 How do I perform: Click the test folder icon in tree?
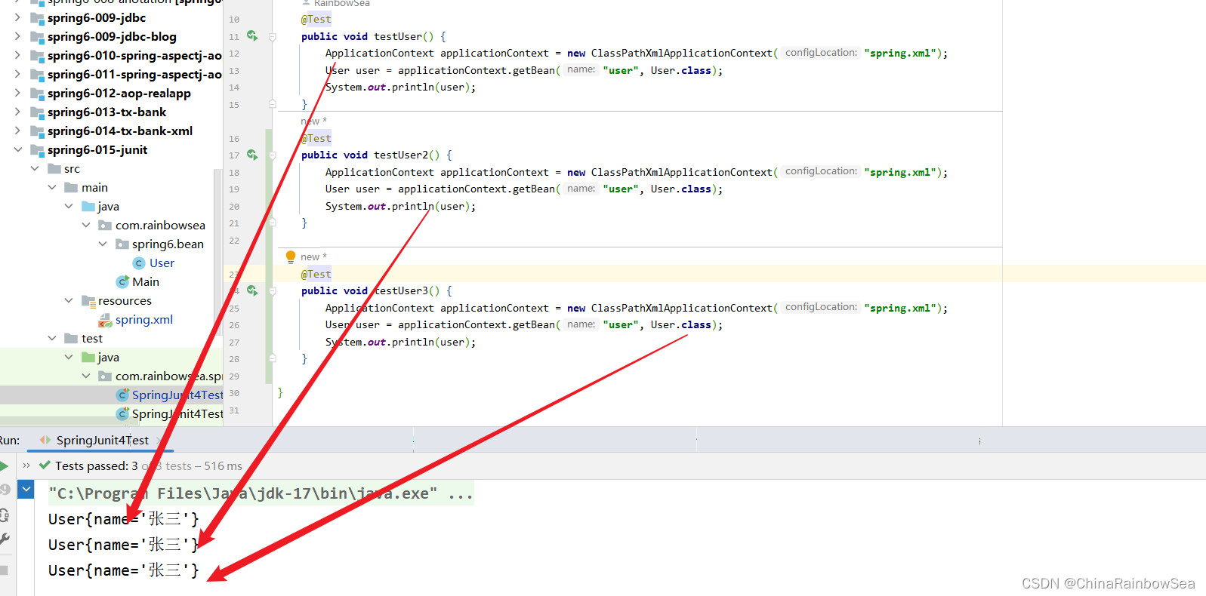[71, 339]
